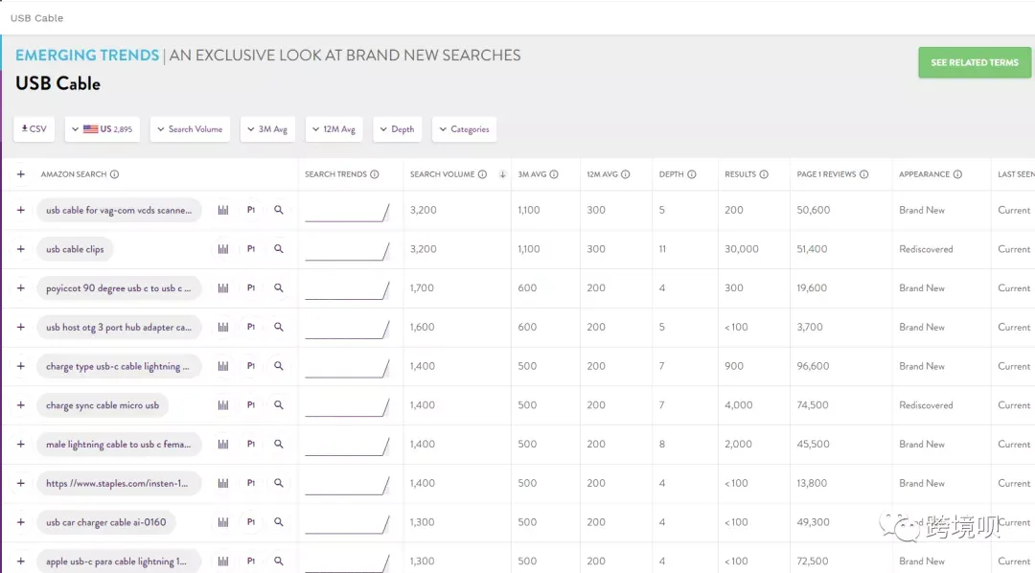This screenshot has height=573, width=1035.
Task: Expand male lightning cable row with plus
Action: click(20, 445)
